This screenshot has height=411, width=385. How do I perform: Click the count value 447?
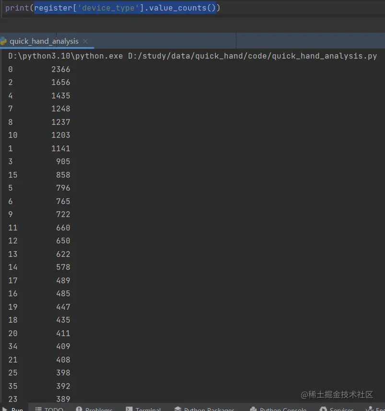tap(63, 307)
